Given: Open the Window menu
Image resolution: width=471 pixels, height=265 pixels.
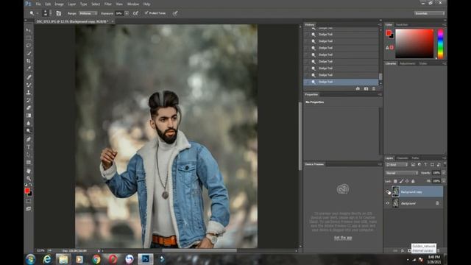Looking at the screenshot, I should pyautogui.click(x=133, y=4).
